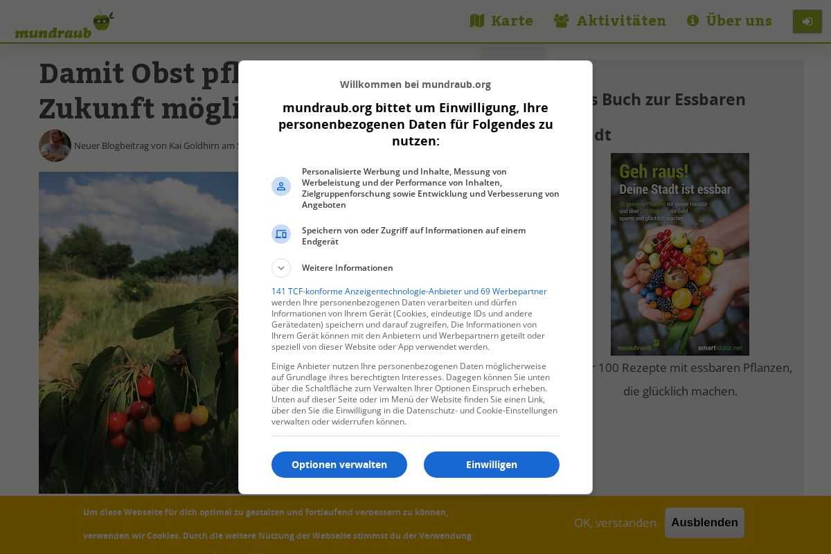This screenshot has width=831, height=554.
Task: Click the mundraub apple logo
Action: click(64, 25)
